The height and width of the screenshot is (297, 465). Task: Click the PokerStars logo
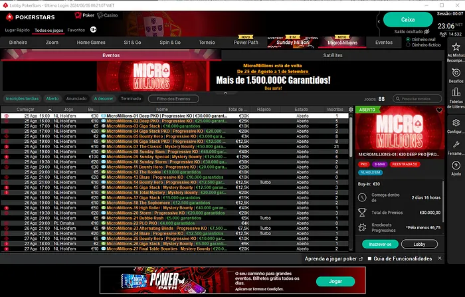31,17
